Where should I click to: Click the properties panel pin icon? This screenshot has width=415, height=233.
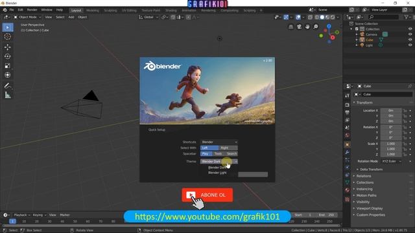click(x=410, y=86)
